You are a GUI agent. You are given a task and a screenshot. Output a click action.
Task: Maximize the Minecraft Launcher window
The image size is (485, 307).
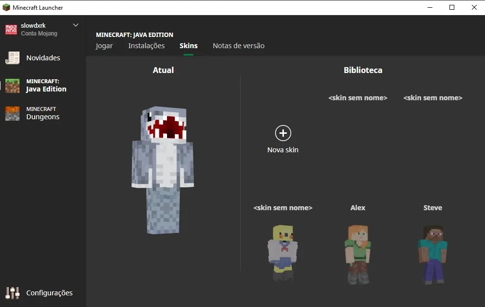(x=452, y=7)
